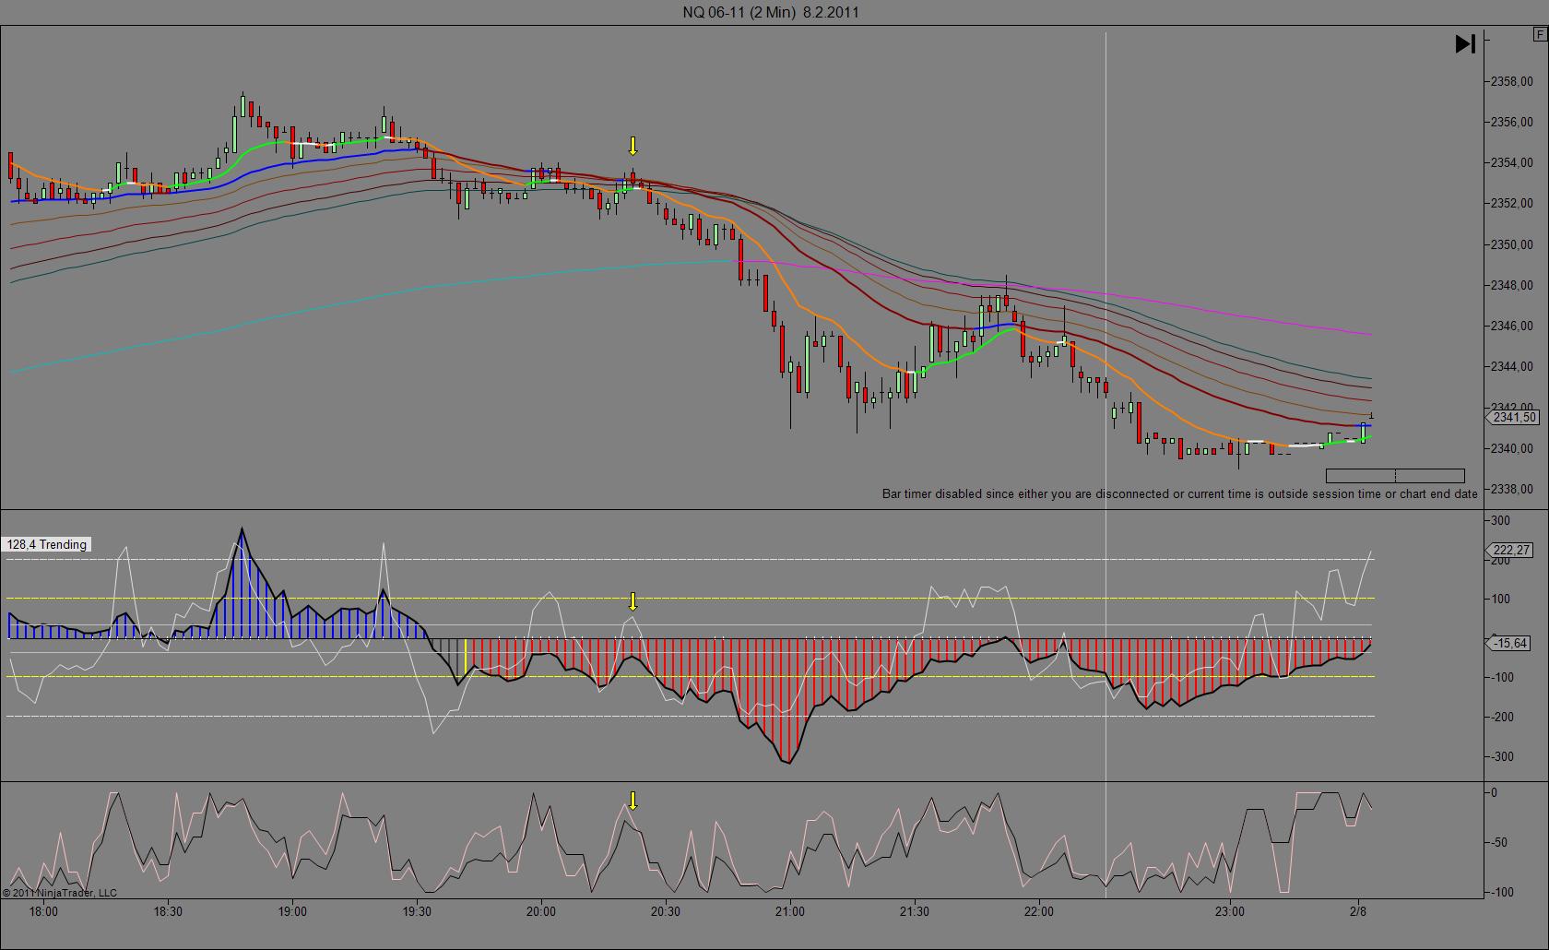Click the 2350,00 price axis label
Image resolution: width=1549 pixels, height=950 pixels.
pos(1512,244)
